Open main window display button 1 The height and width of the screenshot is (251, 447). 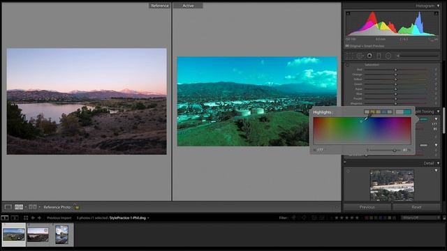point(5,218)
